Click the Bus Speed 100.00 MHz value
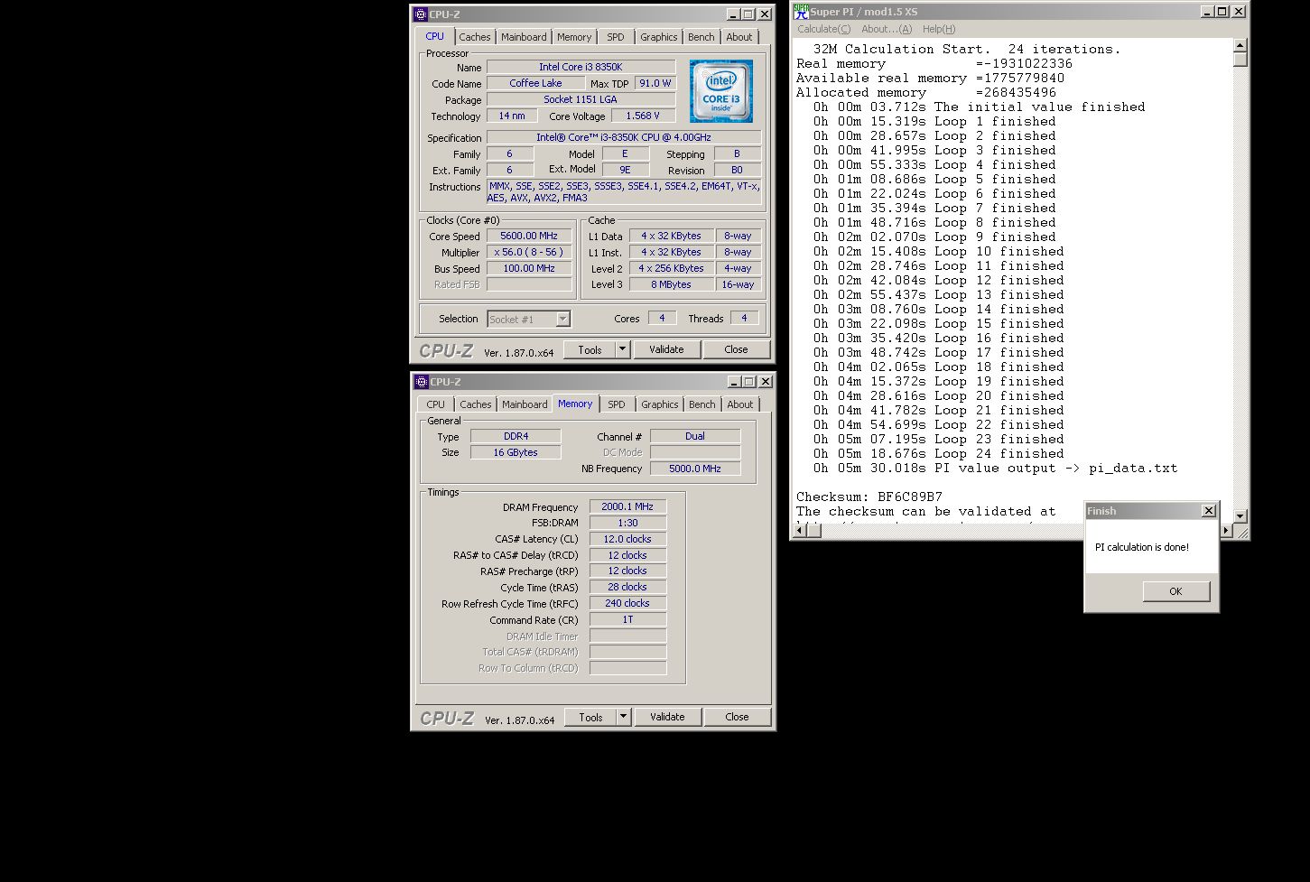1310x882 pixels. tap(529, 268)
